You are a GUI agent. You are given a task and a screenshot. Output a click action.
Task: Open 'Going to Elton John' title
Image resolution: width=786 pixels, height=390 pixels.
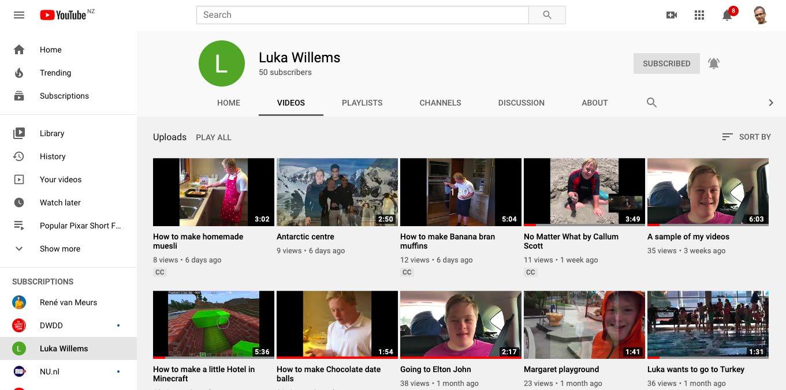click(435, 369)
